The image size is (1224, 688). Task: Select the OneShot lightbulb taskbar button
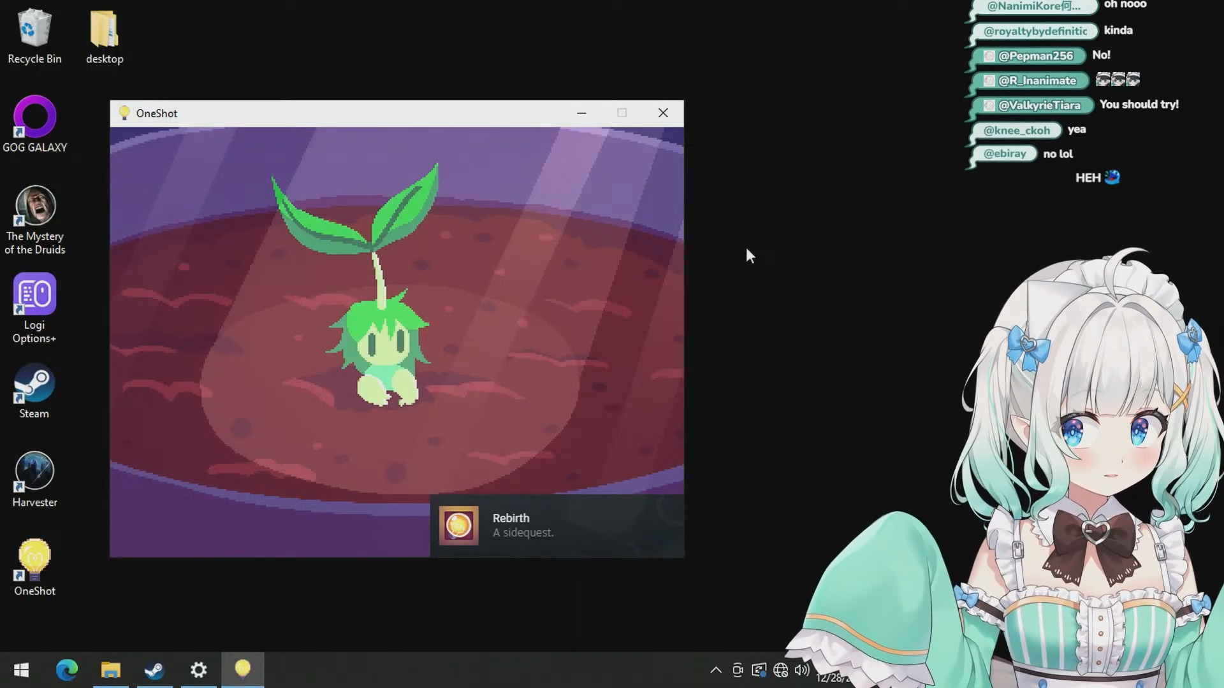242,670
